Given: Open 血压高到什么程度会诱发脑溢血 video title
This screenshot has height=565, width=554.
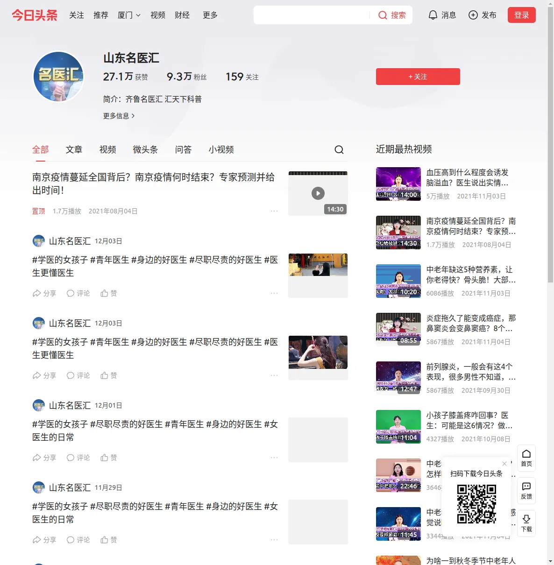Looking at the screenshot, I should [x=468, y=177].
